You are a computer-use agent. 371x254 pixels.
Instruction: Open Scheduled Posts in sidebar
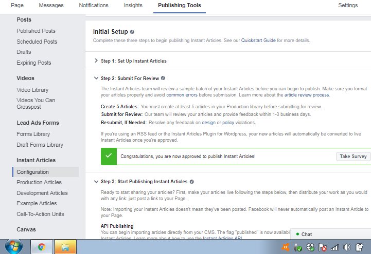click(x=37, y=42)
